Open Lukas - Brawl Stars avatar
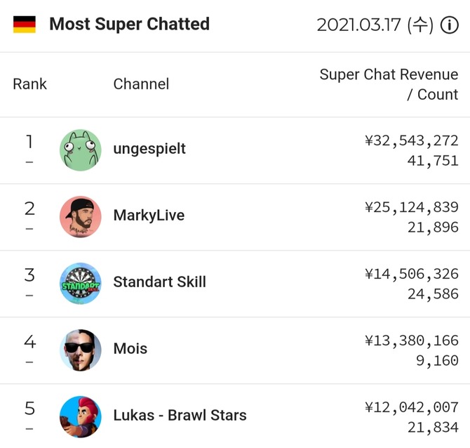This screenshot has height=448, width=470. [81, 416]
